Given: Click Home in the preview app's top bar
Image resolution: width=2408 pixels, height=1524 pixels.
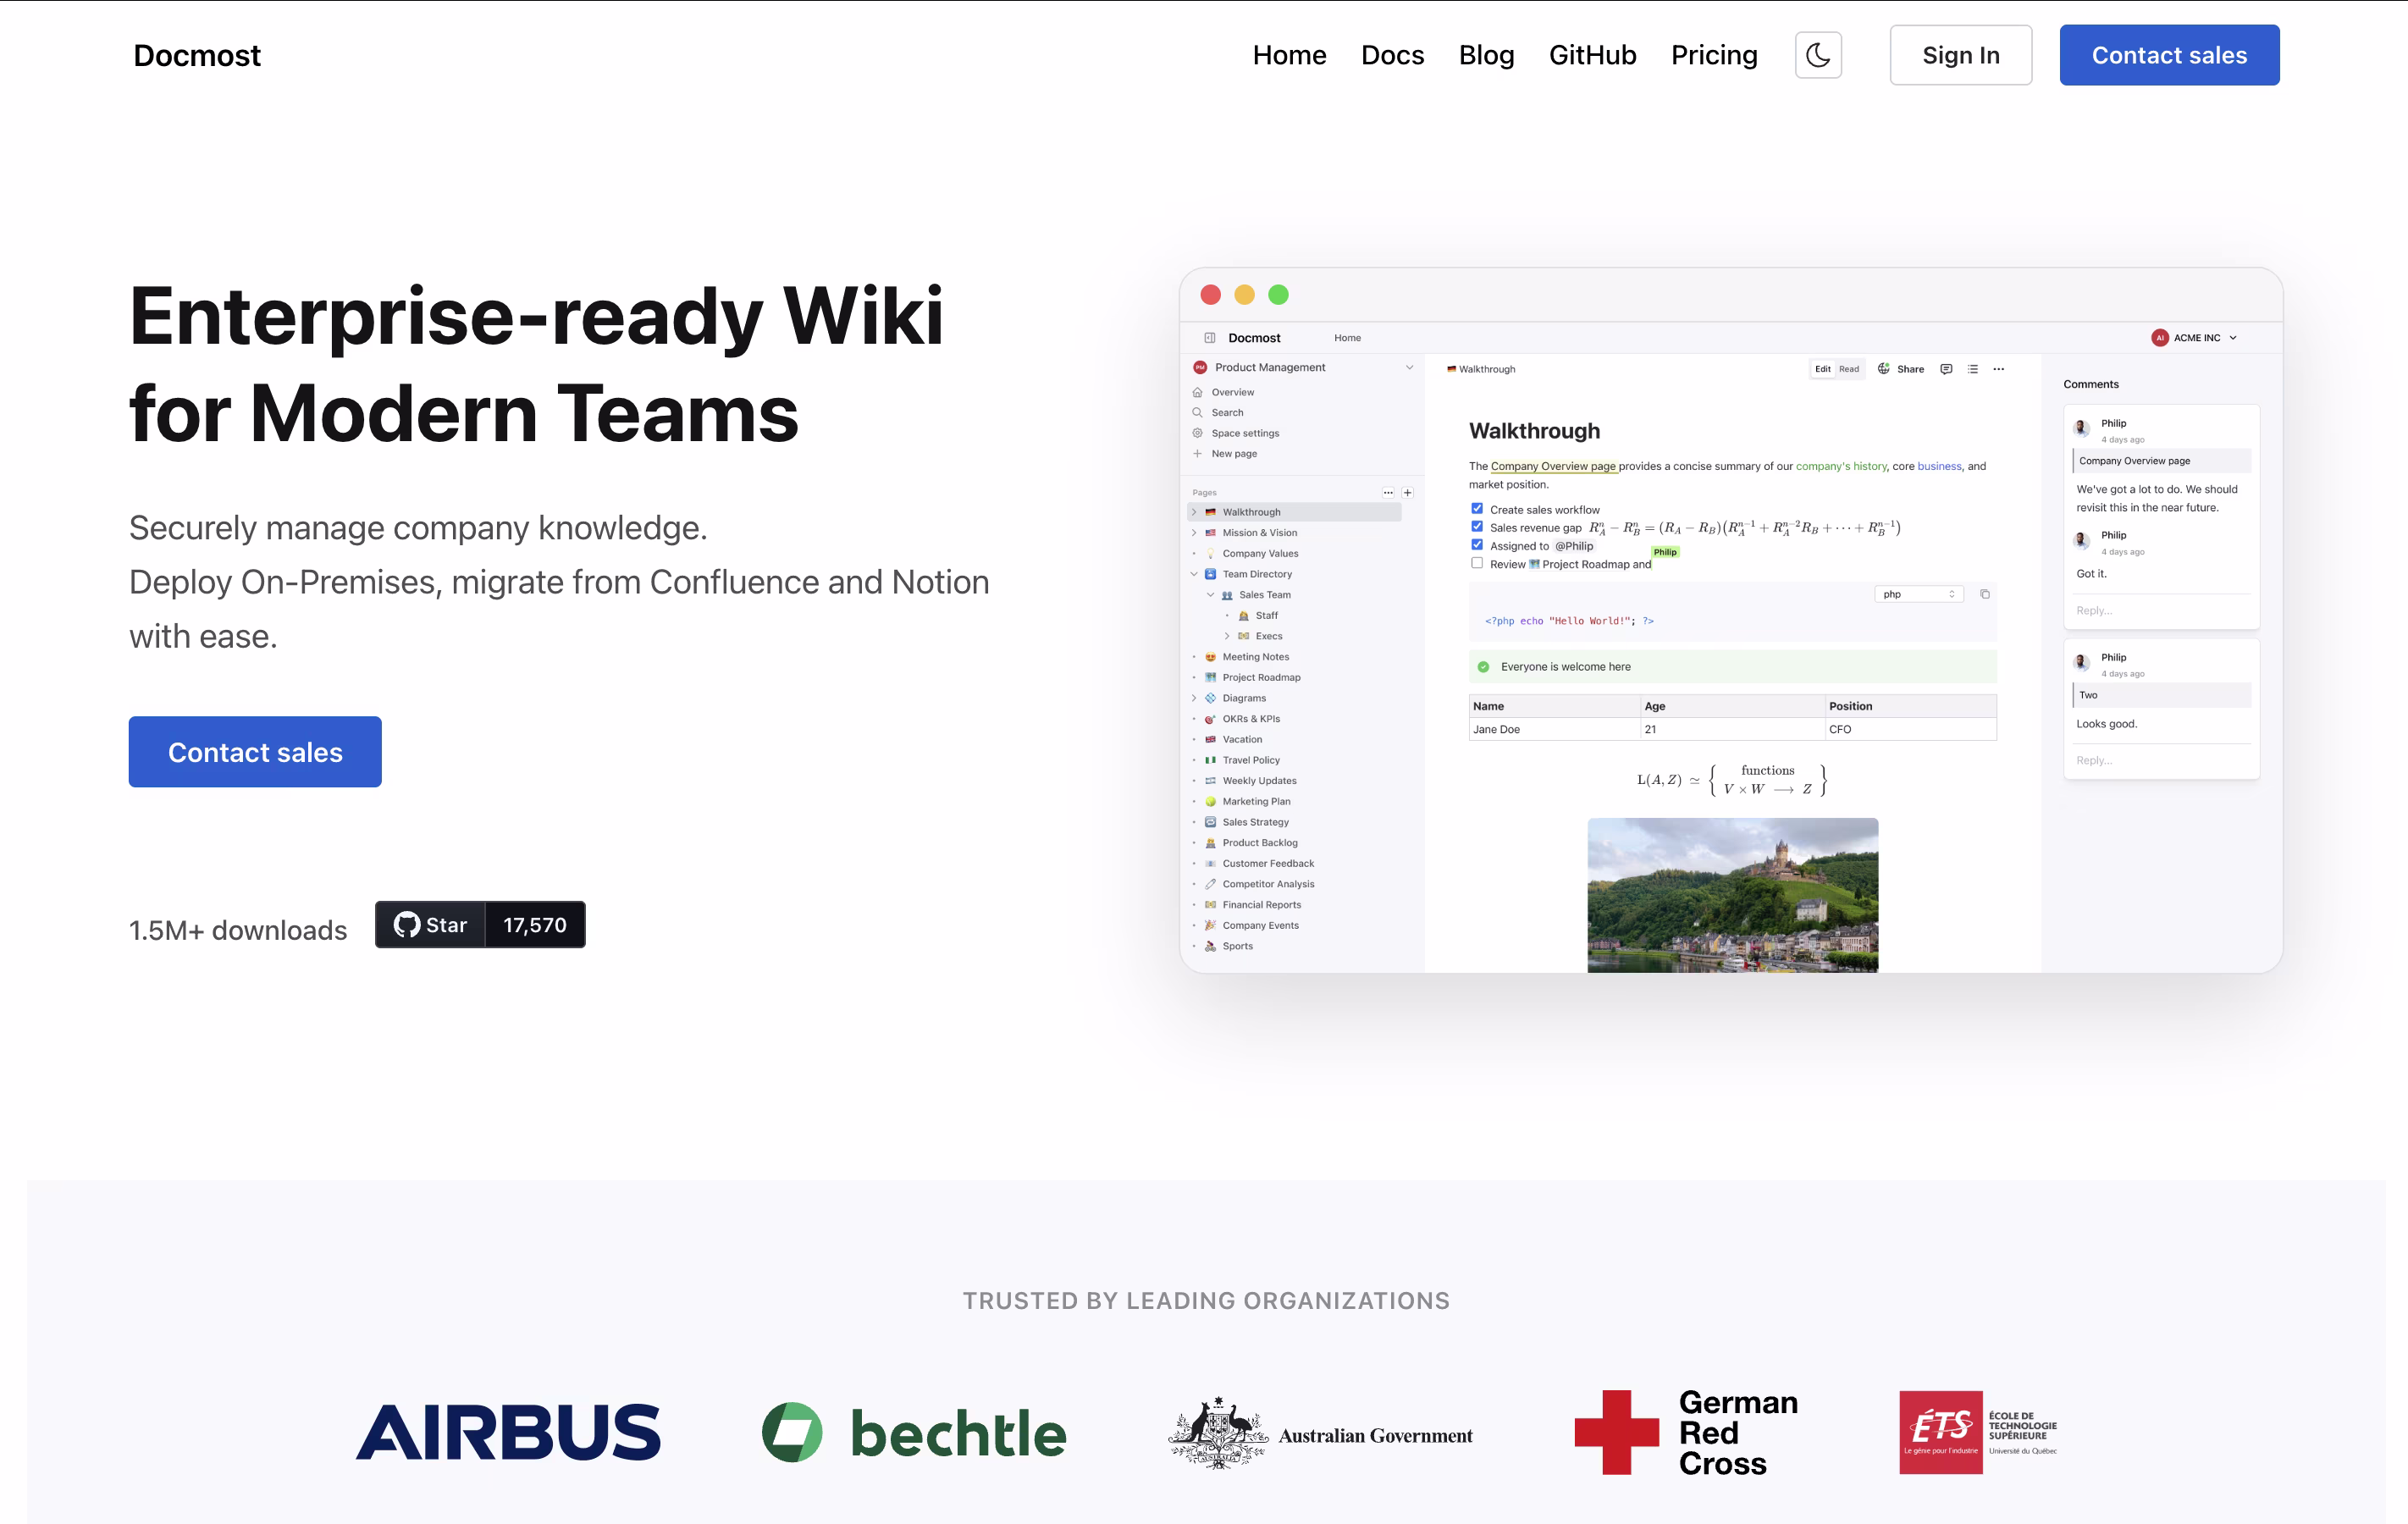Looking at the screenshot, I should click(1347, 338).
